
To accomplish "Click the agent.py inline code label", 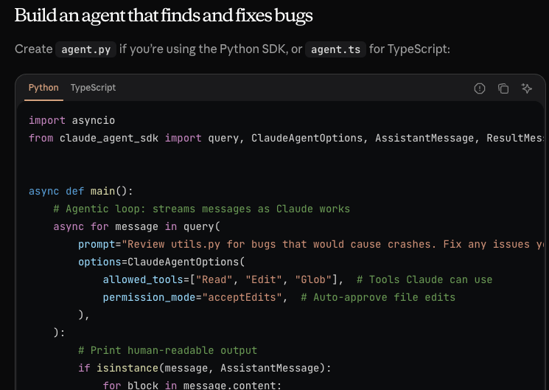I will 85,49.
